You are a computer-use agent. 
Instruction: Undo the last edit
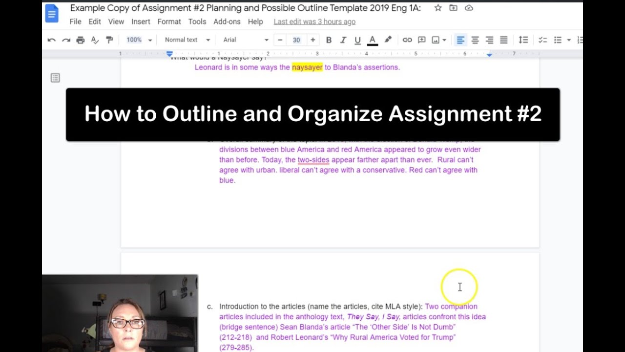[x=52, y=40]
